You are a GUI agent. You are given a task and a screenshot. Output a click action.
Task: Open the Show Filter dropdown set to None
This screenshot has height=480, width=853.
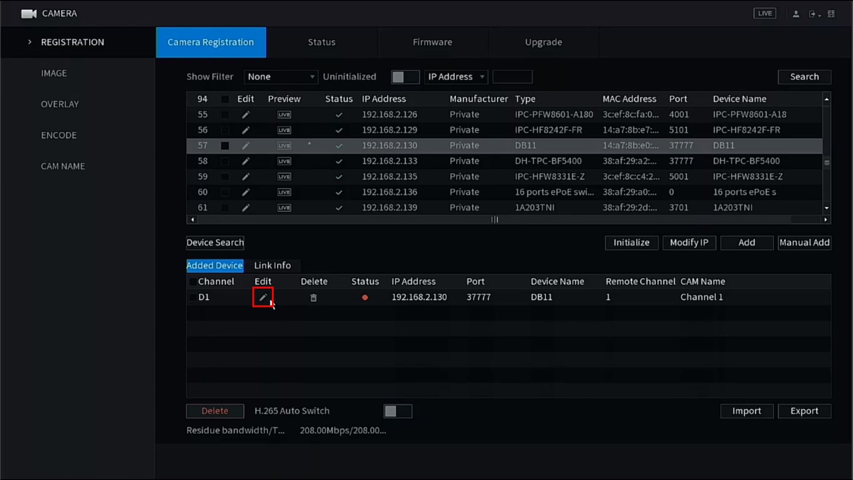[x=281, y=76]
